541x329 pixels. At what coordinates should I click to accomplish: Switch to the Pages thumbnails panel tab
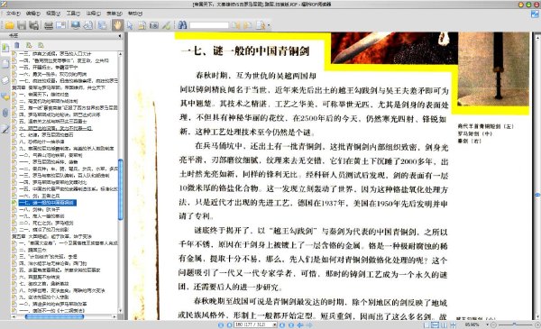pyautogui.click(x=5, y=64)
